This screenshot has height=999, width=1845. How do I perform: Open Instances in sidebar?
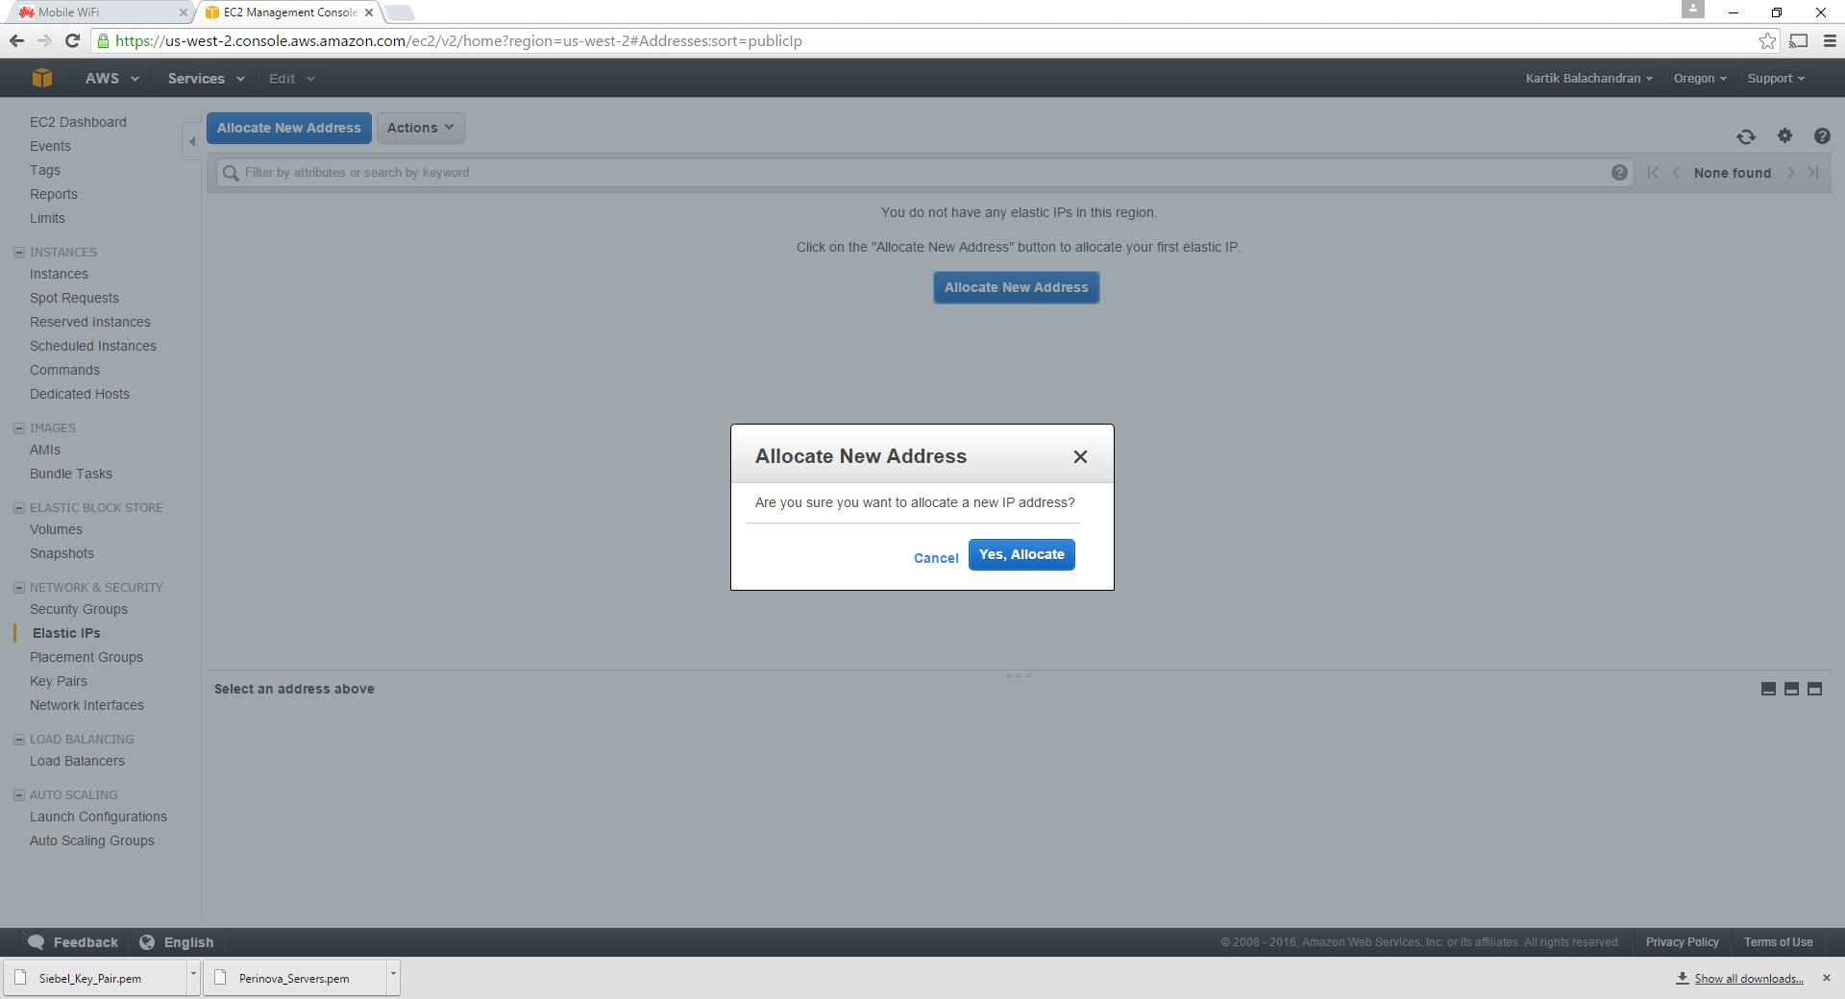(x=59, y=274)
